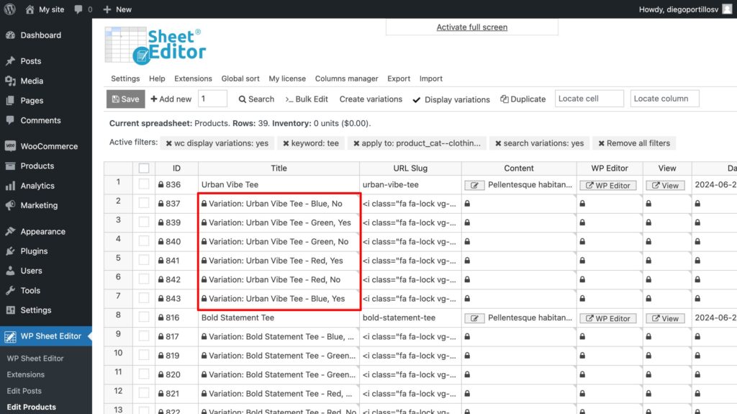This screenshot has height=414, width=737.
Task: Click the WooCommerce sidebar icon
Action: coord(10,146)
